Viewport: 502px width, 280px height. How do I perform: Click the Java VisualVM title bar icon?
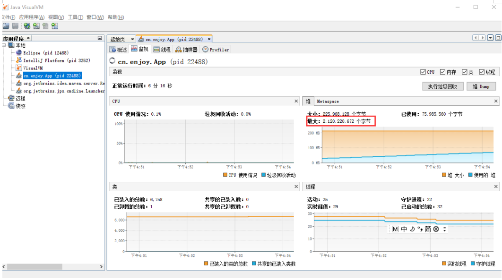click(5, 7)
